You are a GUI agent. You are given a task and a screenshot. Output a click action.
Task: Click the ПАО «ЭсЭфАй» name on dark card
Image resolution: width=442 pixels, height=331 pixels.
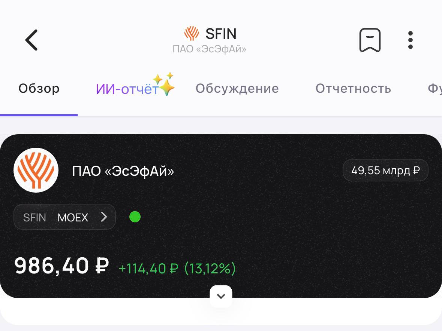pos(123,171)
